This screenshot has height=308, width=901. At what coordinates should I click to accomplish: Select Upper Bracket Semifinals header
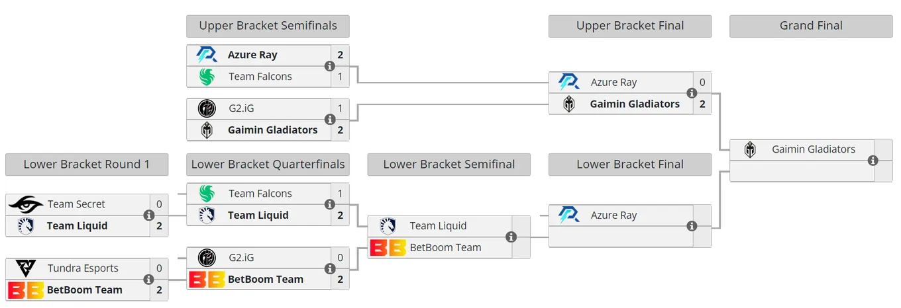click(268, 26)
